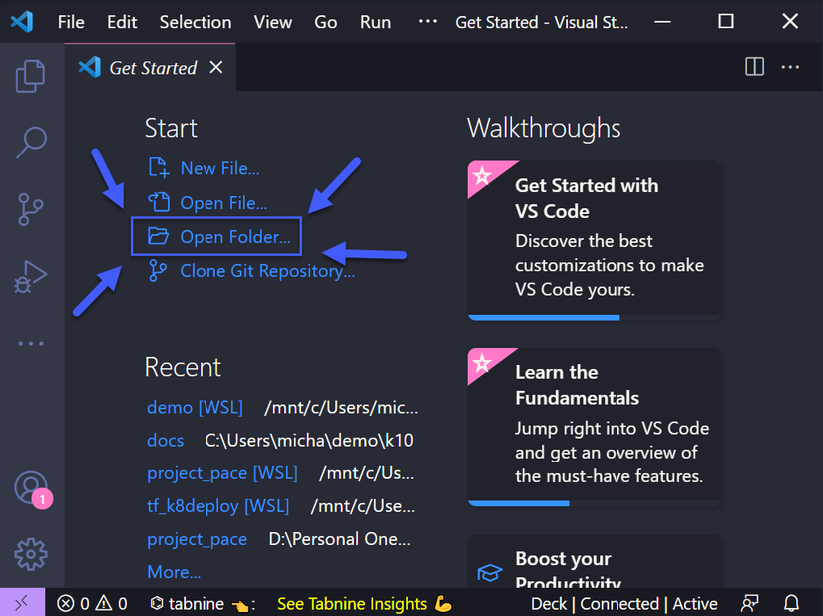Expand the hidden menus ellipsis in menu bar
The height and width of the screenshot is (616, 823).
tap(428, 21)
